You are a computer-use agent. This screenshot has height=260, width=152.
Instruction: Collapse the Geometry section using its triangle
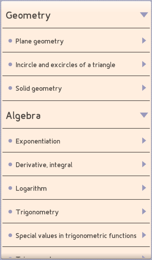pyautogui.click(x=144, y=14)
